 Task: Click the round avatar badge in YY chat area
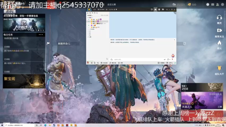[x=173, y=56]
